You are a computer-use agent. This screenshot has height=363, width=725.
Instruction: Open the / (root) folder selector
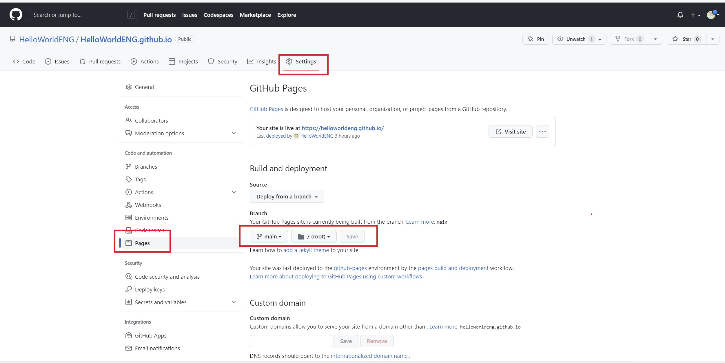click(314, 236)
